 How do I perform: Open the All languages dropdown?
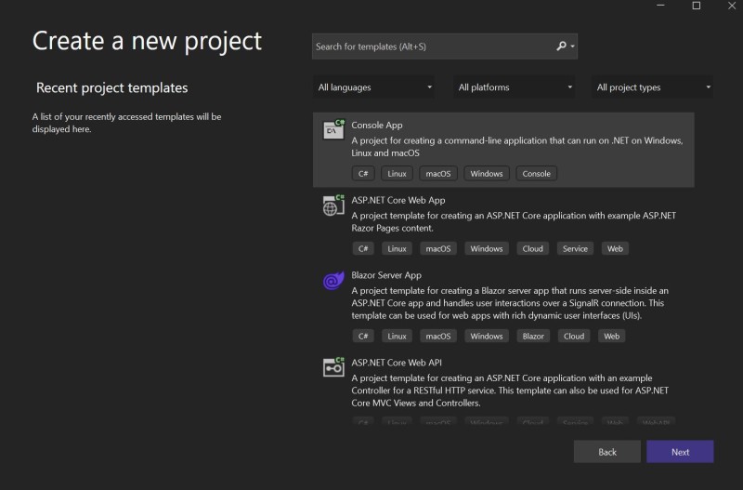pyautogui.click(x=373, y=87)
